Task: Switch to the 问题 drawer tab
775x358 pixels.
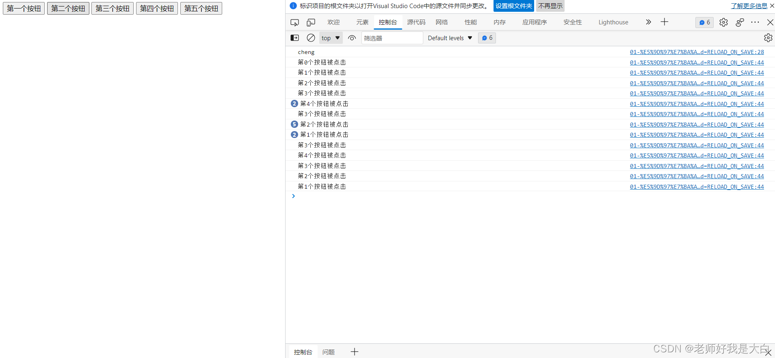Action: click(x=328, y=352)
